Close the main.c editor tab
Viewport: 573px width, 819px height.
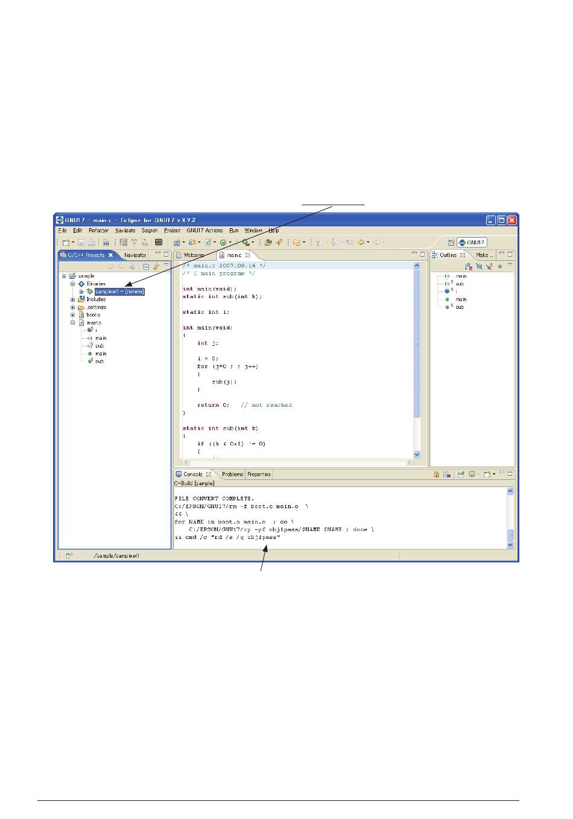coord(247,255)
